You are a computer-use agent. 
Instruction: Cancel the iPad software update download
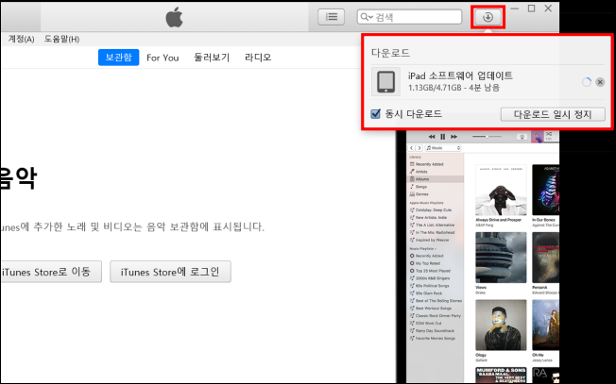click(600, 82)
